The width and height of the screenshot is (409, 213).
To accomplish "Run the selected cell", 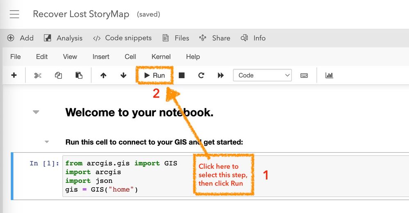I will pyautogui.click(x=154, y=75).
